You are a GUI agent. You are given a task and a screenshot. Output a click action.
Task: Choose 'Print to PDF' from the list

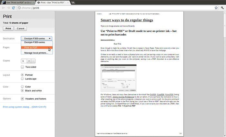[37, 47]
